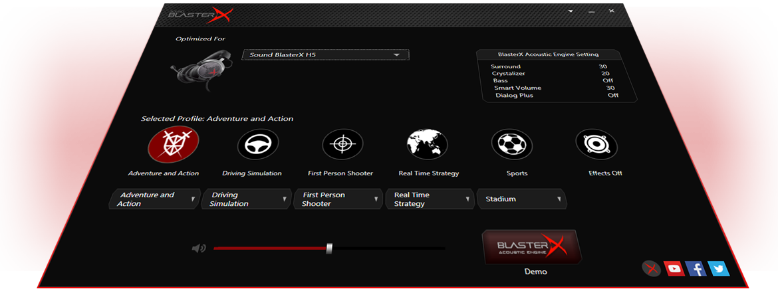Open the Twitter social icon
This screenshot has height=291, width=778.
click(x=718, y=268)
